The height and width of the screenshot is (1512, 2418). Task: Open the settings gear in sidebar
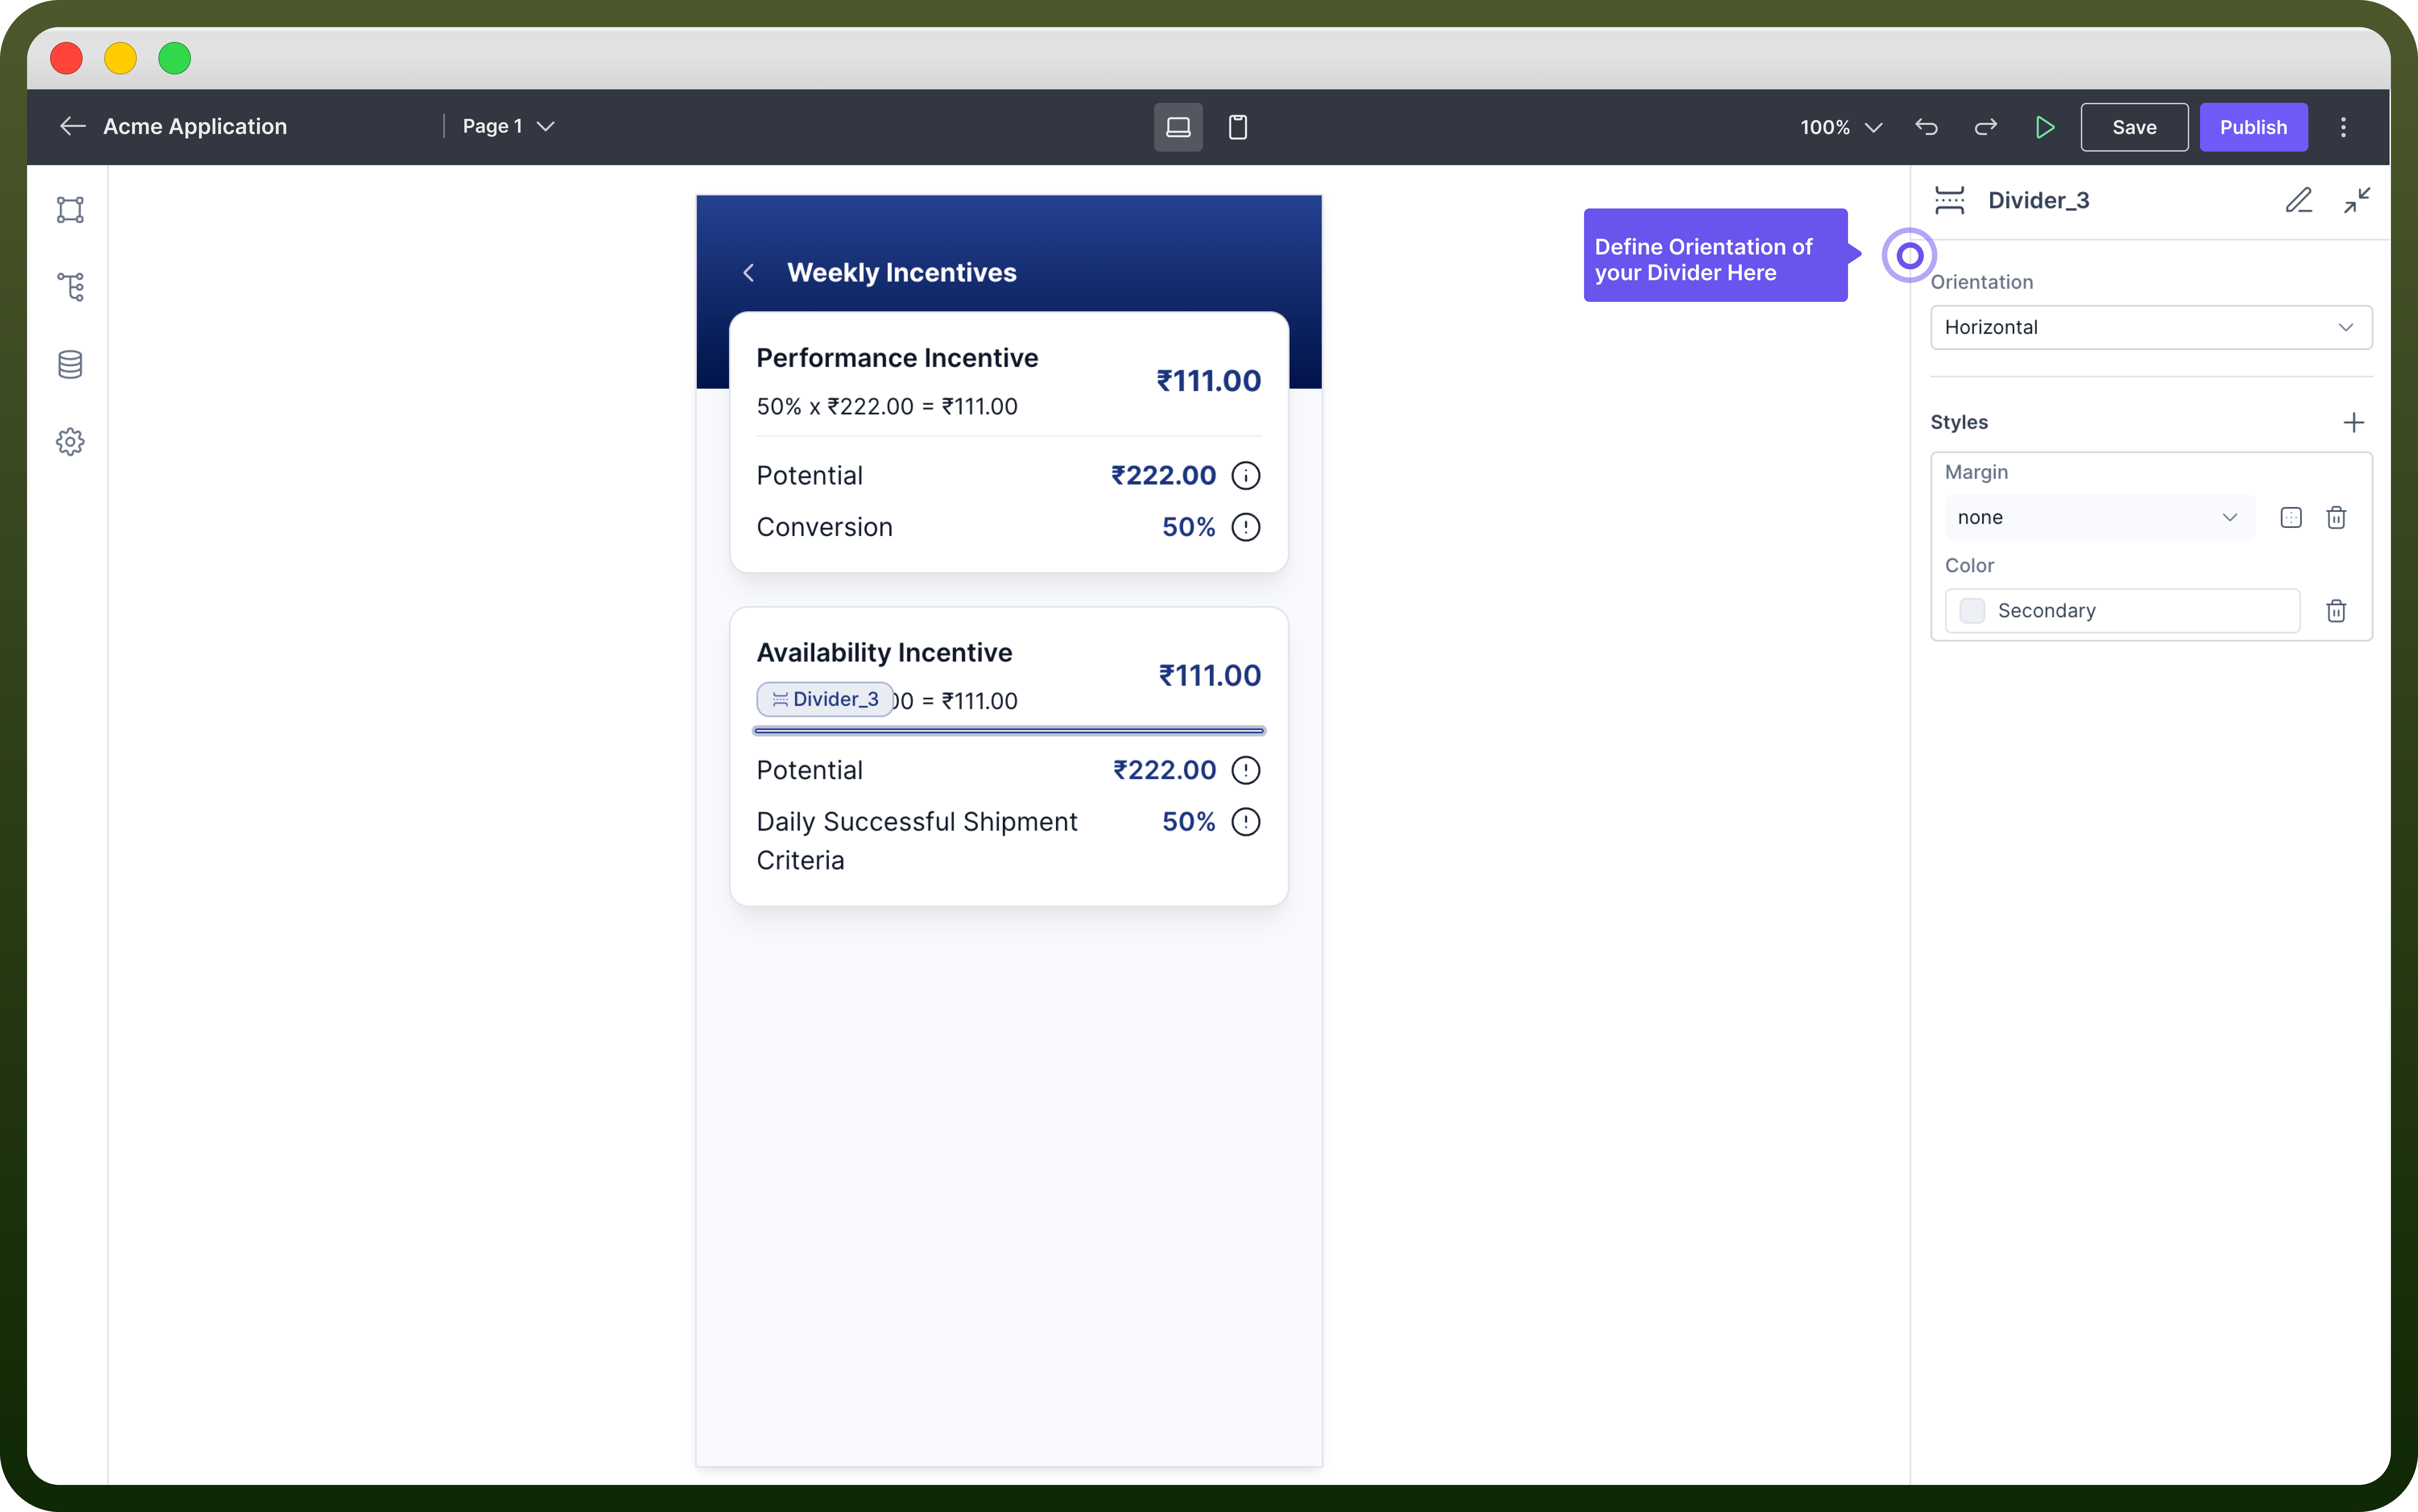[x=70, y=442]
